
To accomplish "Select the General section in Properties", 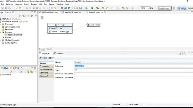I will [46, 63].
